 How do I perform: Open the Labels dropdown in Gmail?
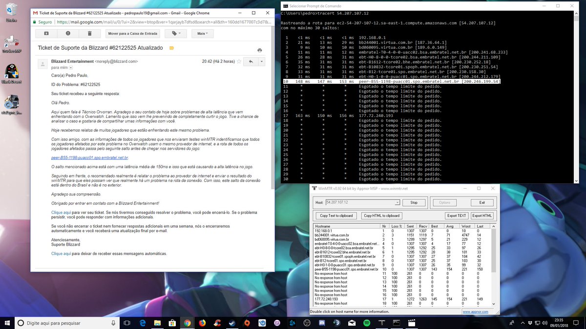(x=176, y=33)
